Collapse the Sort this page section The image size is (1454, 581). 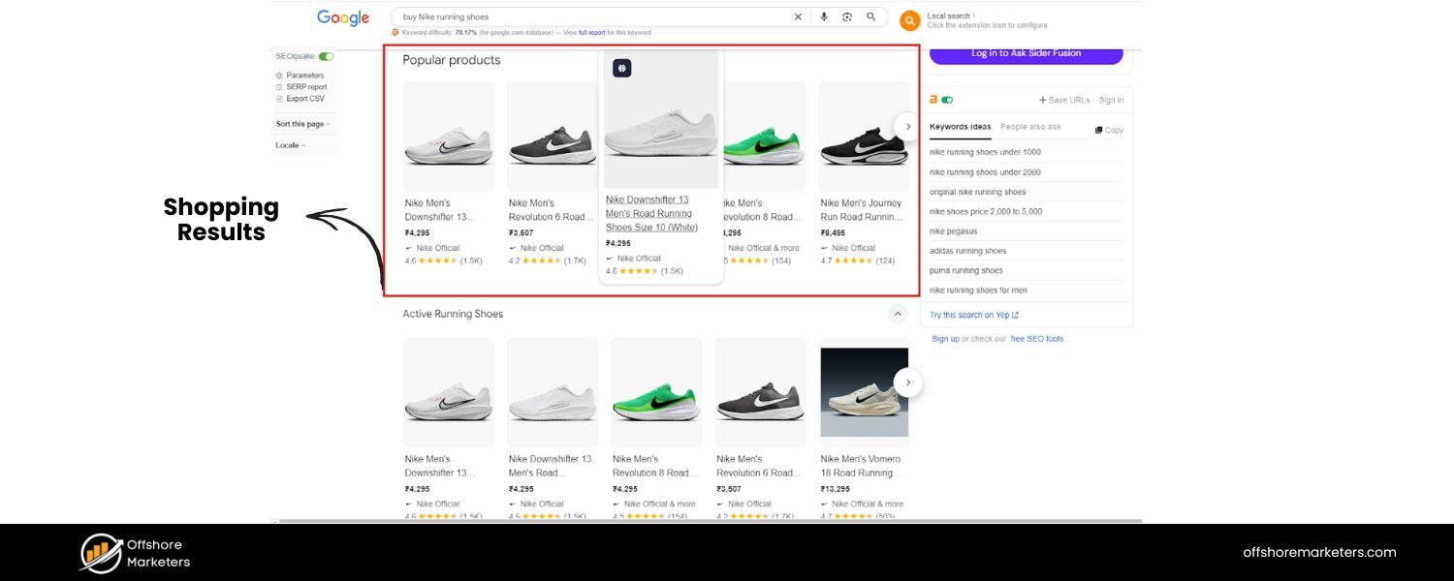328,123
